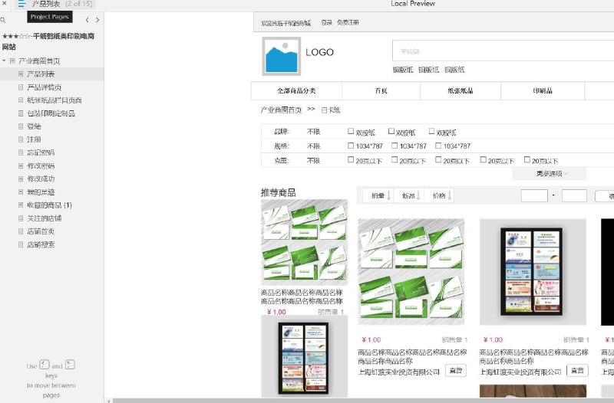Select 不限 in the 规格 filter row
Screen dimensions: 614x403
[x=314, y=146]
